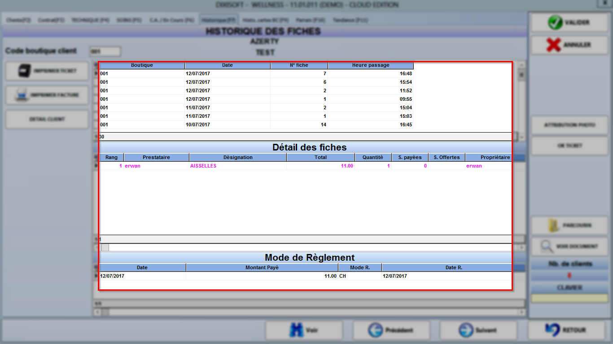Image resolution: width=613 pixels, height=344 pixels.
Task: Click the Rang column header
Action: coord(111,158)
